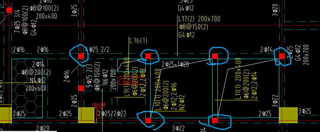Click the yellow column block beside '400x200'
The width and height of the screenshot is (320, 132).
click(86, 115)
